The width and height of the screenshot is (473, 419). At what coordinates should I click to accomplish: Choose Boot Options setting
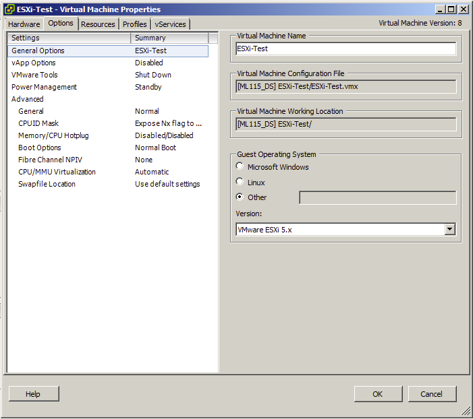pyautogui.click(x=108, y=148)
